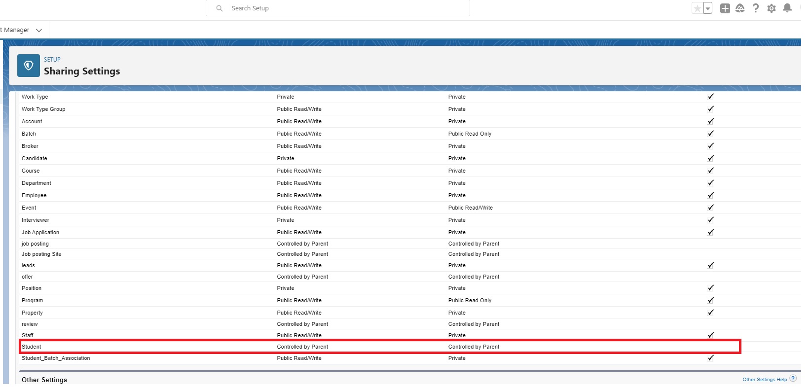This screenshot has width=810, height=391.
Task: Click the favorites star icon
Action: tap(697, 8)
